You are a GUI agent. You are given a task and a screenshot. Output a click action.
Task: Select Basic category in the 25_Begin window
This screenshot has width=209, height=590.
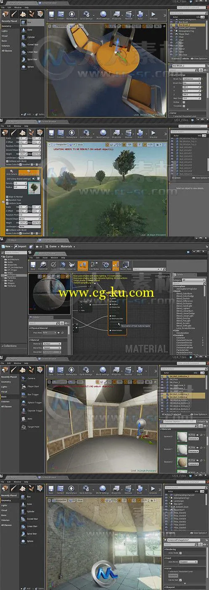pos(4,396)
